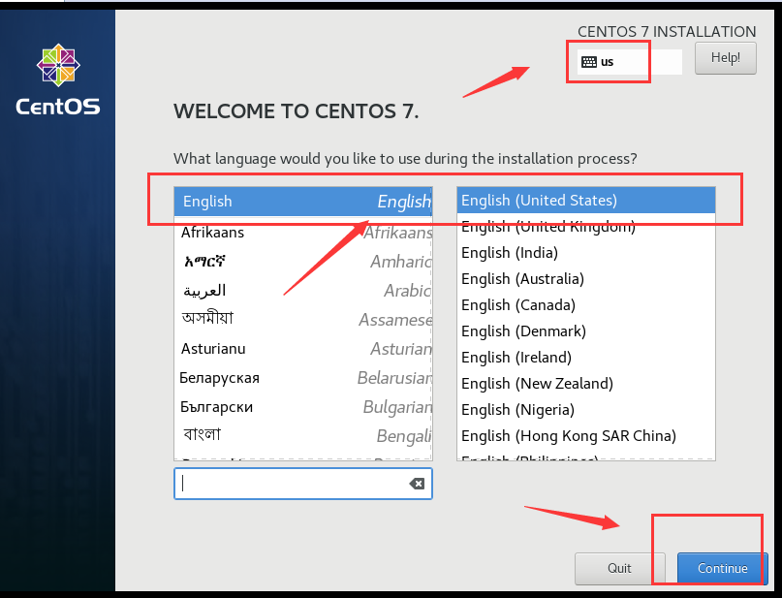782x598 pixels.
Task: Click the keyboard layout icon
Action: tap(589, 62)
